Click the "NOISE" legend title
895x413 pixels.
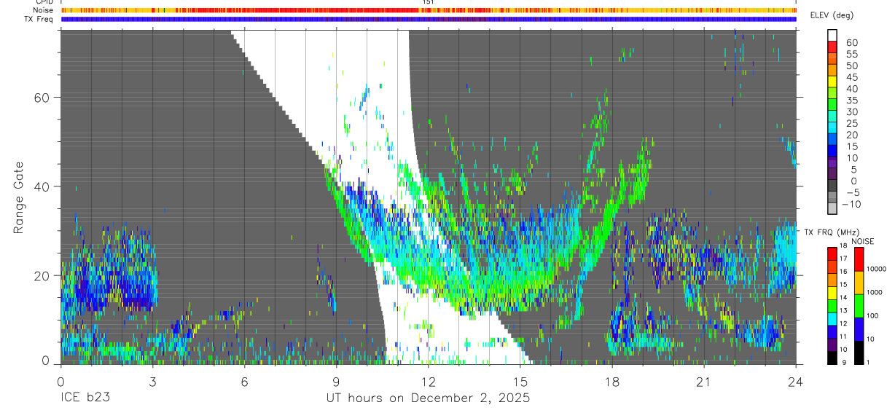862,240
